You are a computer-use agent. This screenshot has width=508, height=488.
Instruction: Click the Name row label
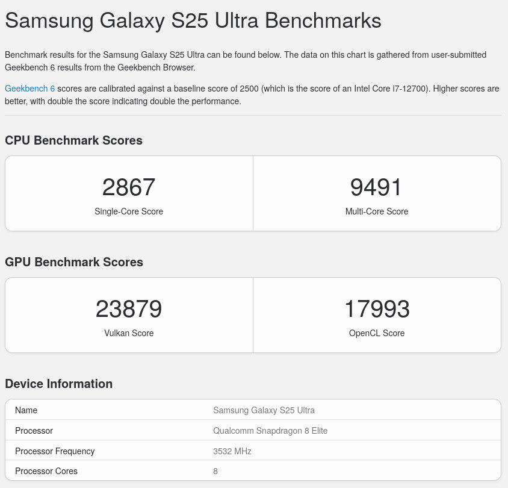pos(26,410)
